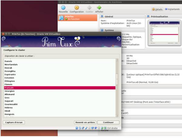Screen dimensions: 182x138
Task: Select Gourmoukhi keyboard layout
Action: (60, 104)
